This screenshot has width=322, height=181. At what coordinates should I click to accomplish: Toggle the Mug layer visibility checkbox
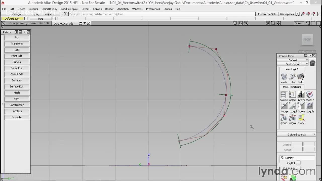click(x=54, y=19)
